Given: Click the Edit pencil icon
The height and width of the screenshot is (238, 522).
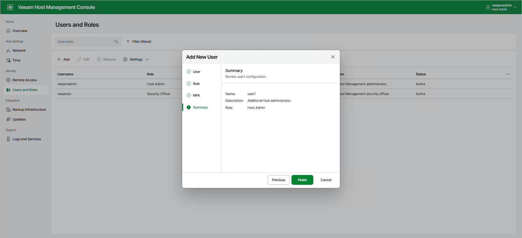Looking at the screenshot, I should (x=79, y=59).
